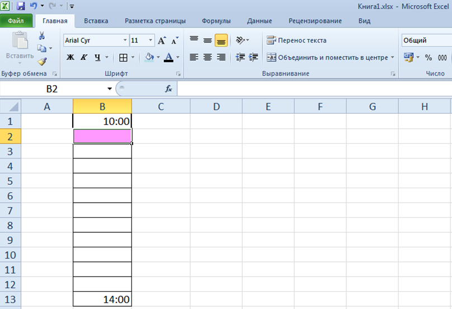Click the Increase Indent icon
452x309 pixels.
(253, 57)
